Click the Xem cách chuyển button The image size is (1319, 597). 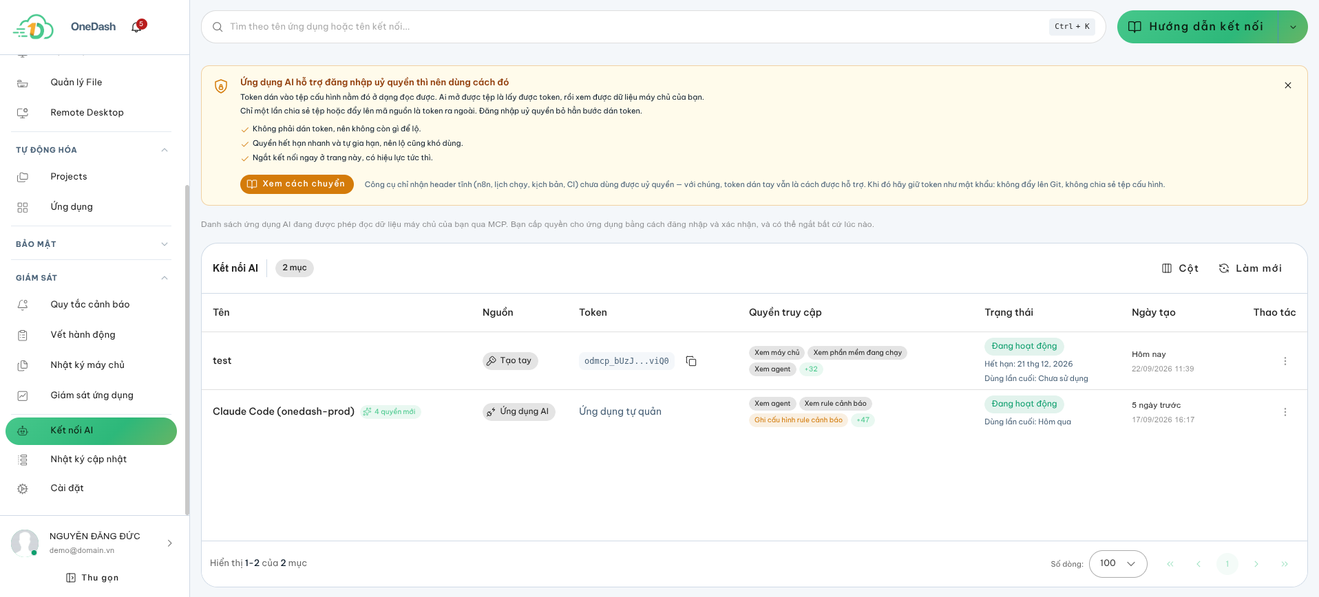pyautogui.click(x=297, y=184)
